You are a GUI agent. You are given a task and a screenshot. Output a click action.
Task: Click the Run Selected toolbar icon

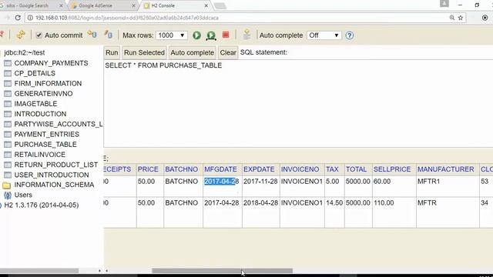click(x=211, y=35)
